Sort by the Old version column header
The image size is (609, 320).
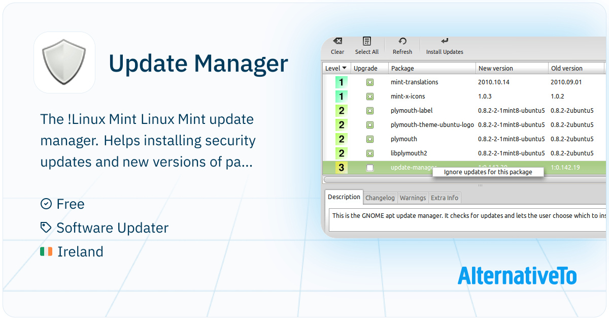click(577, 68)
